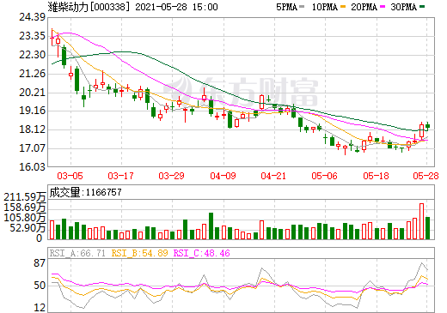The height and width of the screenshot is (313, 447).
Task: Click the 16.03 price axis label
Action: coord(32,167)
